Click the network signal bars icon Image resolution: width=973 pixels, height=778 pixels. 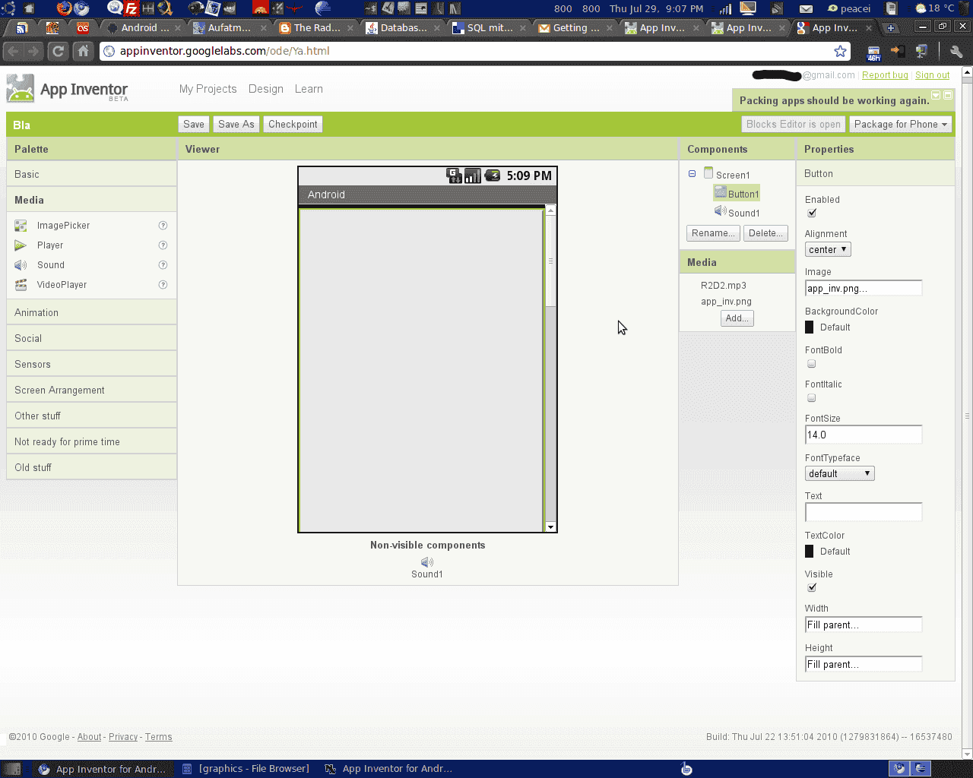click(x=725, y=8)
